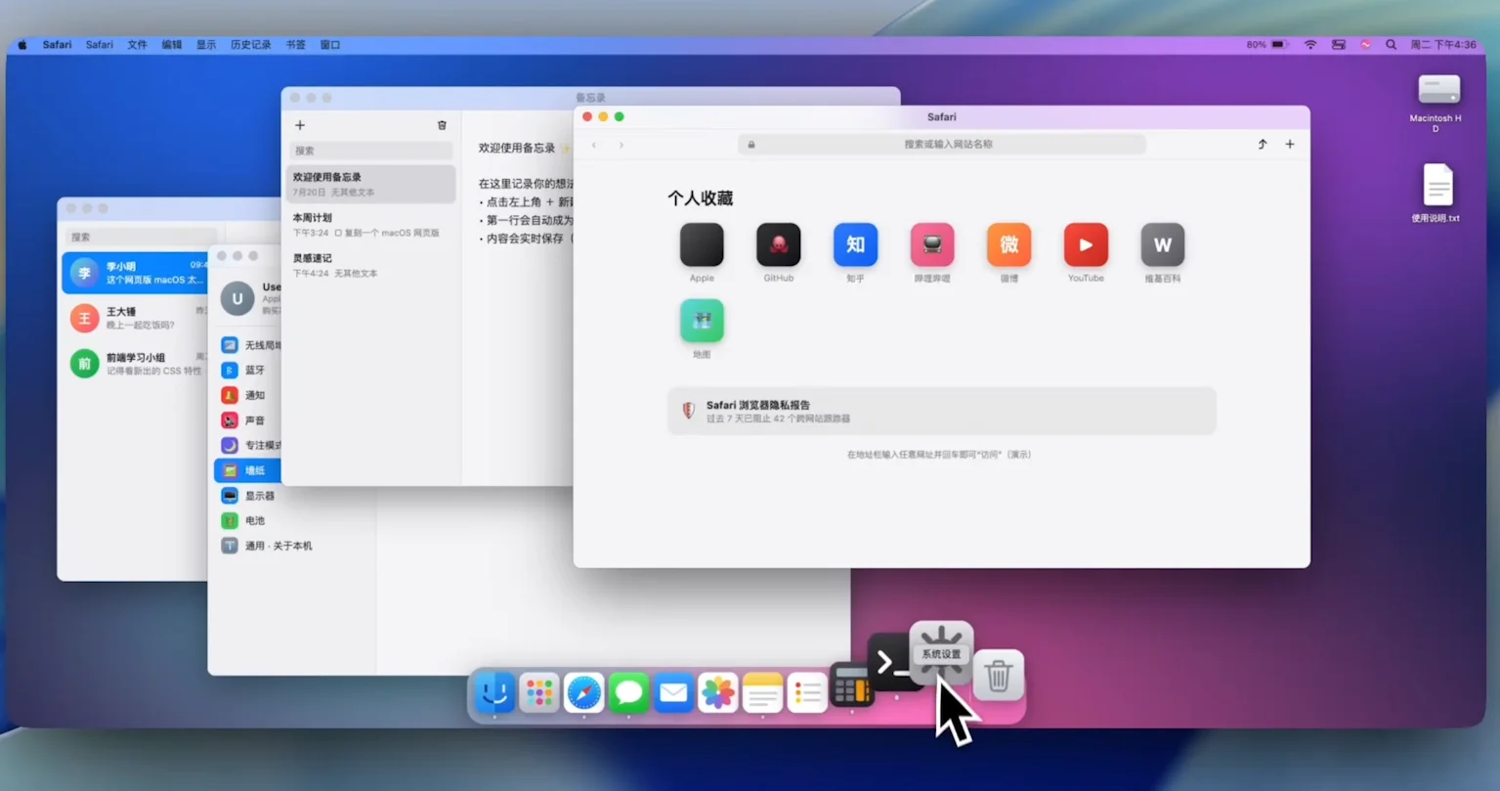Open Mail from the Dock
The width and height of the screenshot is (1500, 791).
coord(673,693)
